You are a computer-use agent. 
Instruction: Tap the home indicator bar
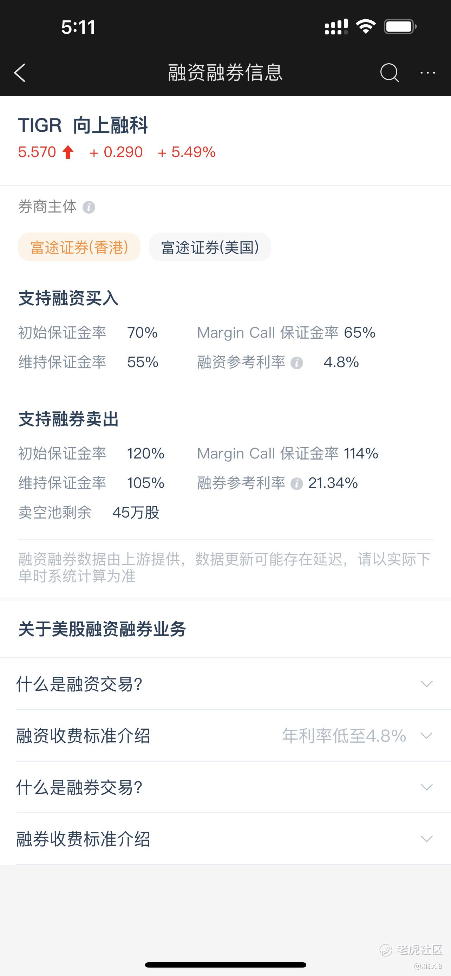225,965
